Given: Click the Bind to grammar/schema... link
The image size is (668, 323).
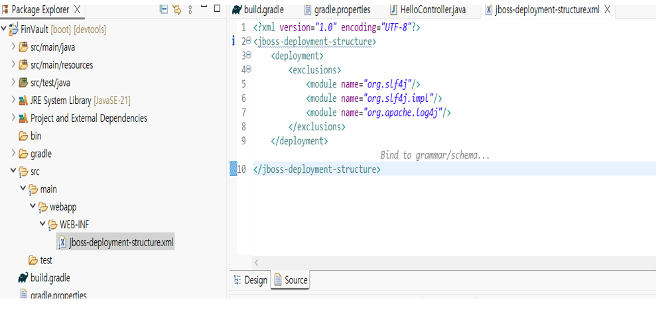Looking at the screenshot, I should [x=435, y=155].
